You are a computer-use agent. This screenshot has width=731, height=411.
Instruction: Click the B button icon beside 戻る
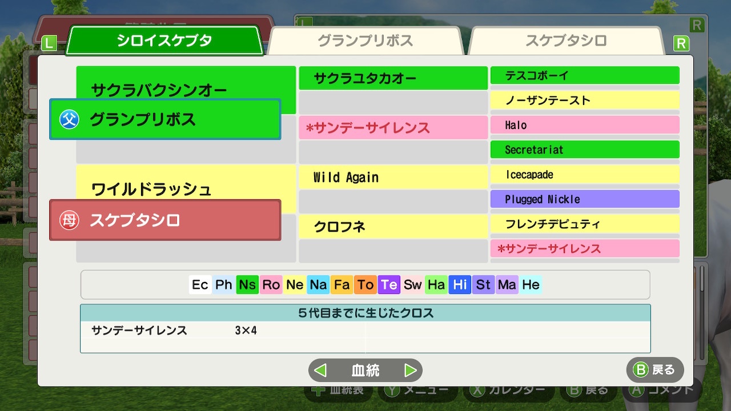coord(641,370)
